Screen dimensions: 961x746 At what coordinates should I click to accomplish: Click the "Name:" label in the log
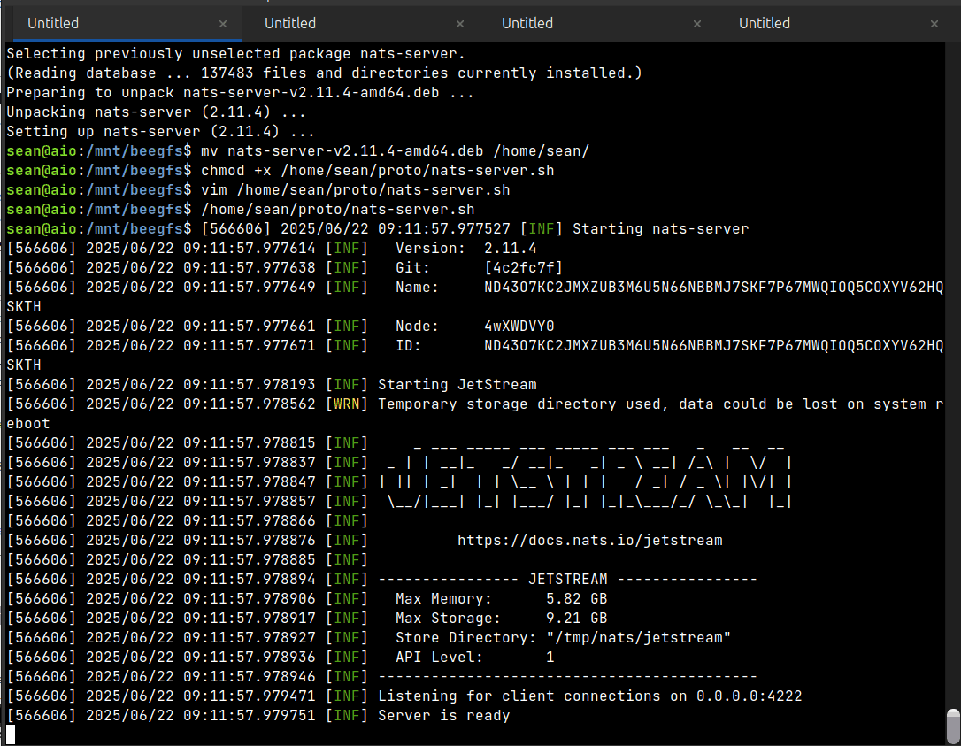pyautogui.click(x=417, y=287)
